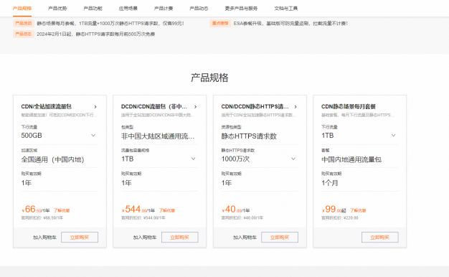Viewport: 449px width, 277px height.
Task: Open the arrow beside CDN/DCDN静态HTTPS请求 title
Action: pyautogui.click(x=296, y=106)
